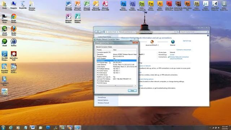Click the Network and Internet breadcrumb
The image size is (231, 130).
point(126,32)
